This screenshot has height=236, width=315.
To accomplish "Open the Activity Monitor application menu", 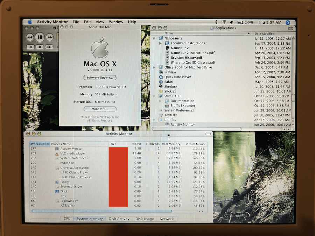I will coord(52,22).
